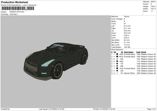Click the Right value '61.1 mm'
The width and height of the screenshot is (157, 111).
pos(127,28)
